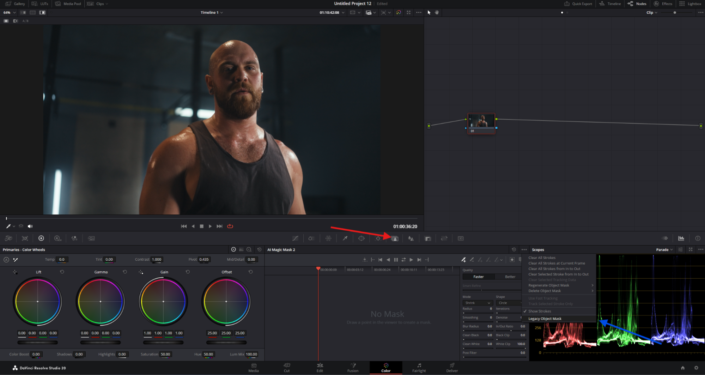The image size is (705, 375).
Task: Open the Tracker palette icon
Action: (377, 238)
